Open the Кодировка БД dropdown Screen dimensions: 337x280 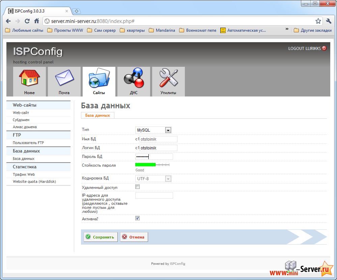[153, 178]
